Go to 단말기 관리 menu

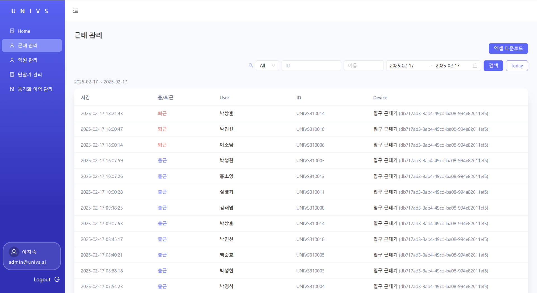[x=32, y=75]
